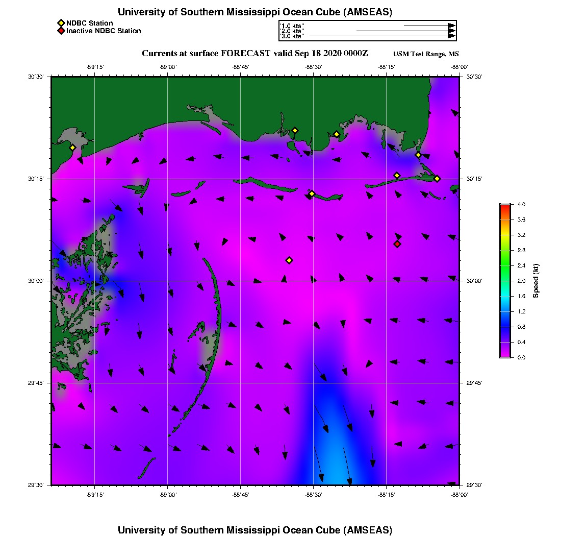Select the southernmost yellow NDBC station marker
This screenshot has height=536, width=561.
click(x=289, y=260)
